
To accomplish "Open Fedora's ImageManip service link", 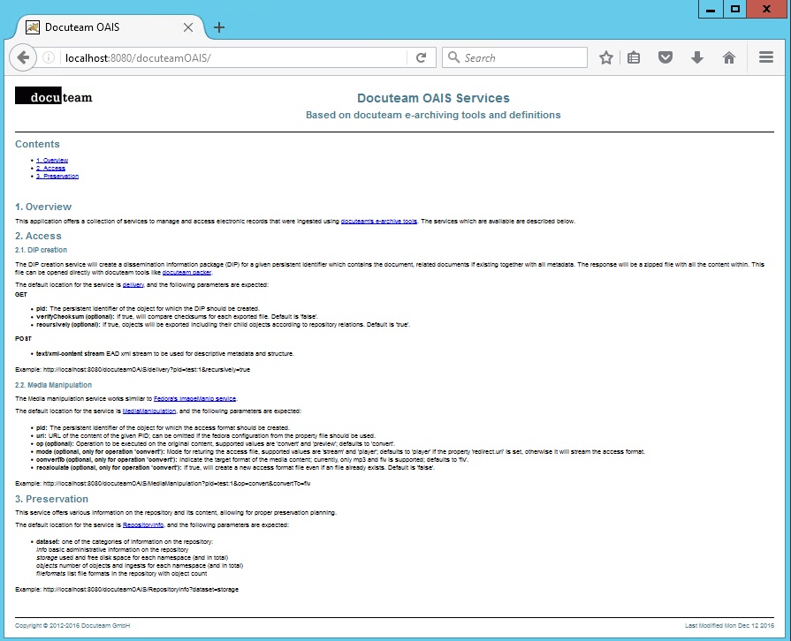I will pos(194,398).
